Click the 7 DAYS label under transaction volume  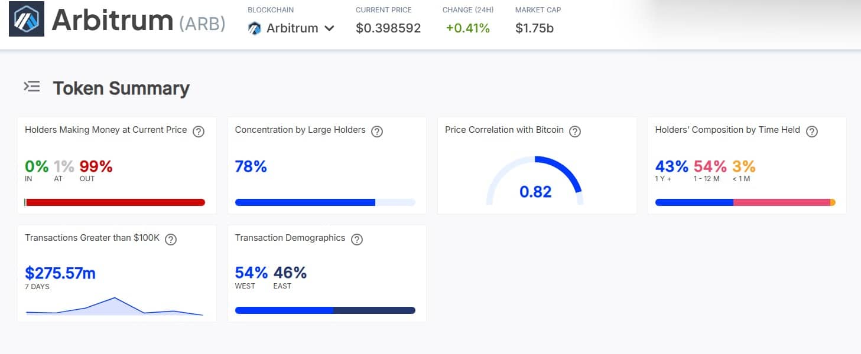(37, 287)
